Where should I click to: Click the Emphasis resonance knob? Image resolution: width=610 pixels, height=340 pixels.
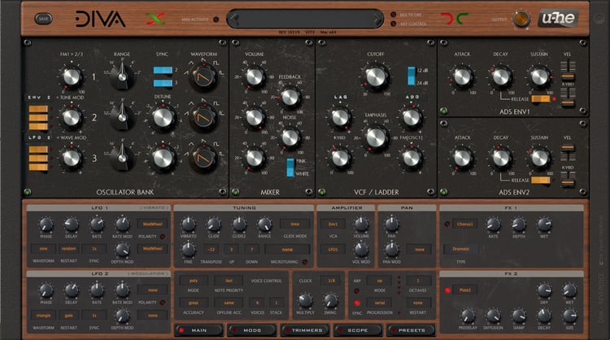pyautogui.click(x=376, y=137)
